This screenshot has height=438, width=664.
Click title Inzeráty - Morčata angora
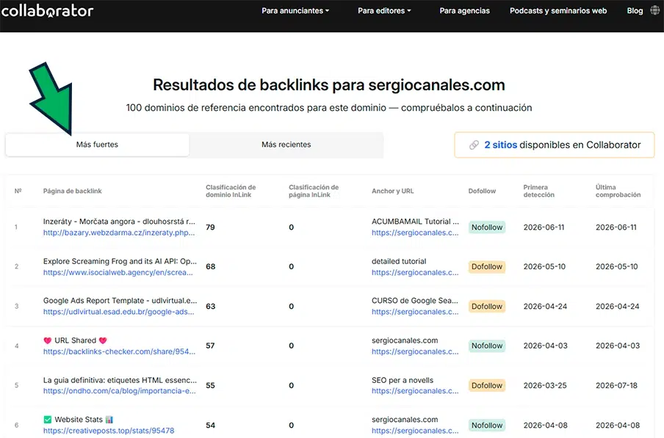119,221
